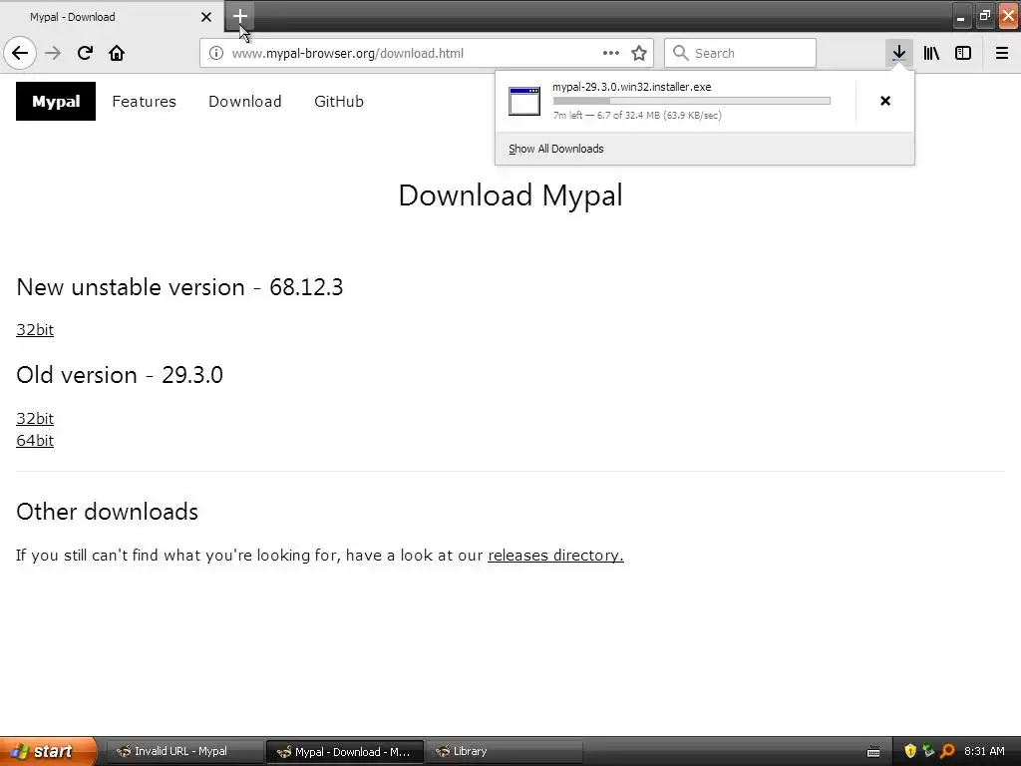Open the Download nav item
Screen dimensions: 1021x766
click(x=245, y=101)
